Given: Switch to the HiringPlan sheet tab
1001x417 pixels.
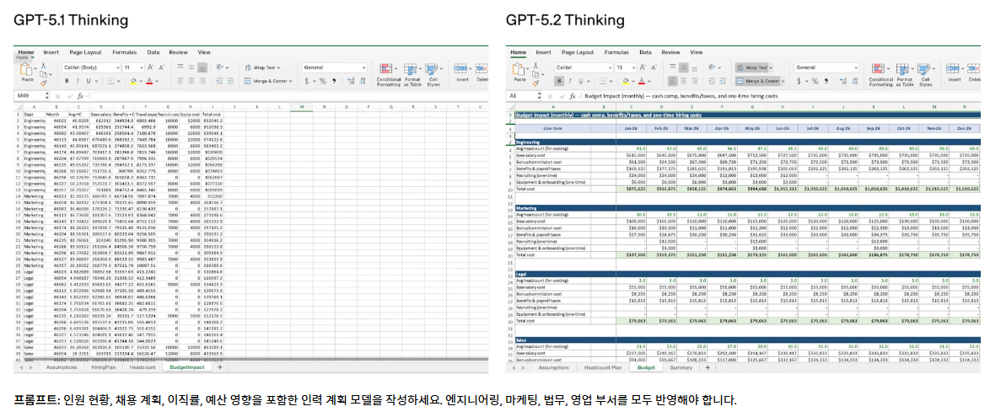Looking at the screenshot, I should [104, 367].
